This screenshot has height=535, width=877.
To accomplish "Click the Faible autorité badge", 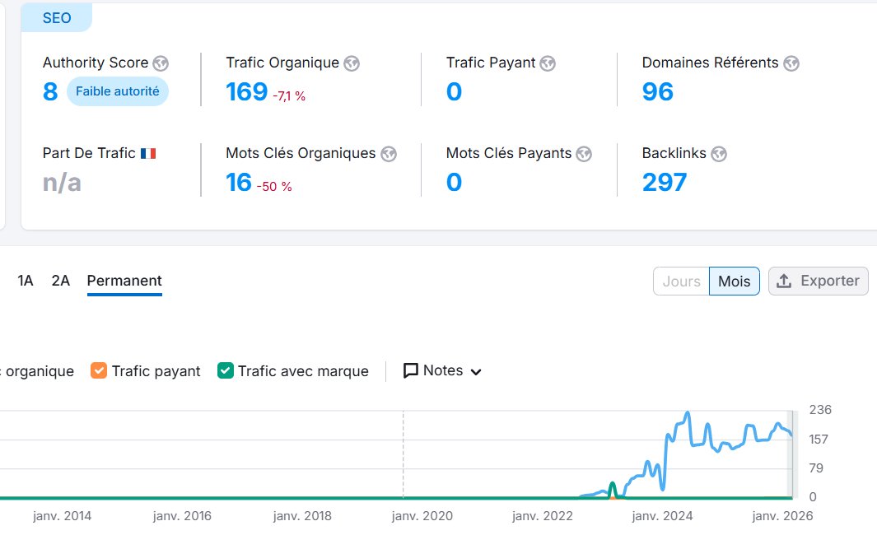I will (x=118, y=91).
